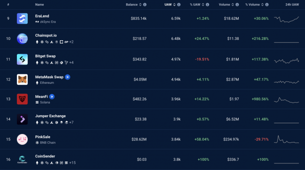Open the EraLend app logo
The width and height of the screenshot is (305, 170).
tap(22, 18)
